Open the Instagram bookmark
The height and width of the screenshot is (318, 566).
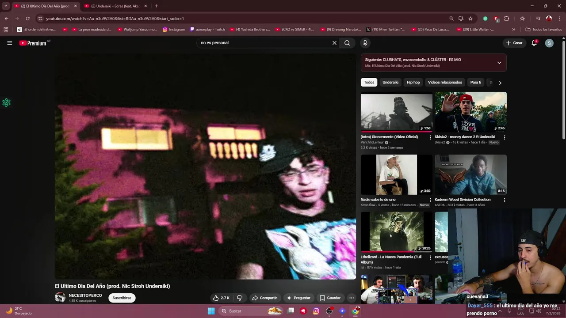[x=173, y=29]
